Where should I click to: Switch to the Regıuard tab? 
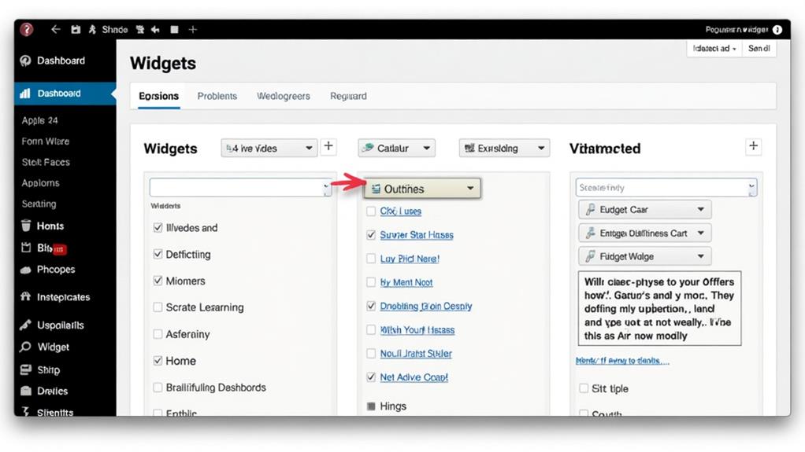(x=348, y=97)
